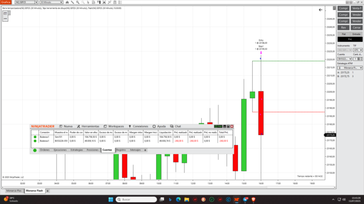364x204 pixels.
Task: Click the price marker 23173,25 on axis
Action: point(330,135)
